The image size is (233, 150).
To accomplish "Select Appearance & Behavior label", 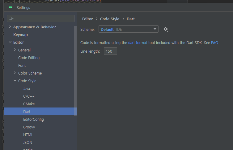I will coord(35,27).
